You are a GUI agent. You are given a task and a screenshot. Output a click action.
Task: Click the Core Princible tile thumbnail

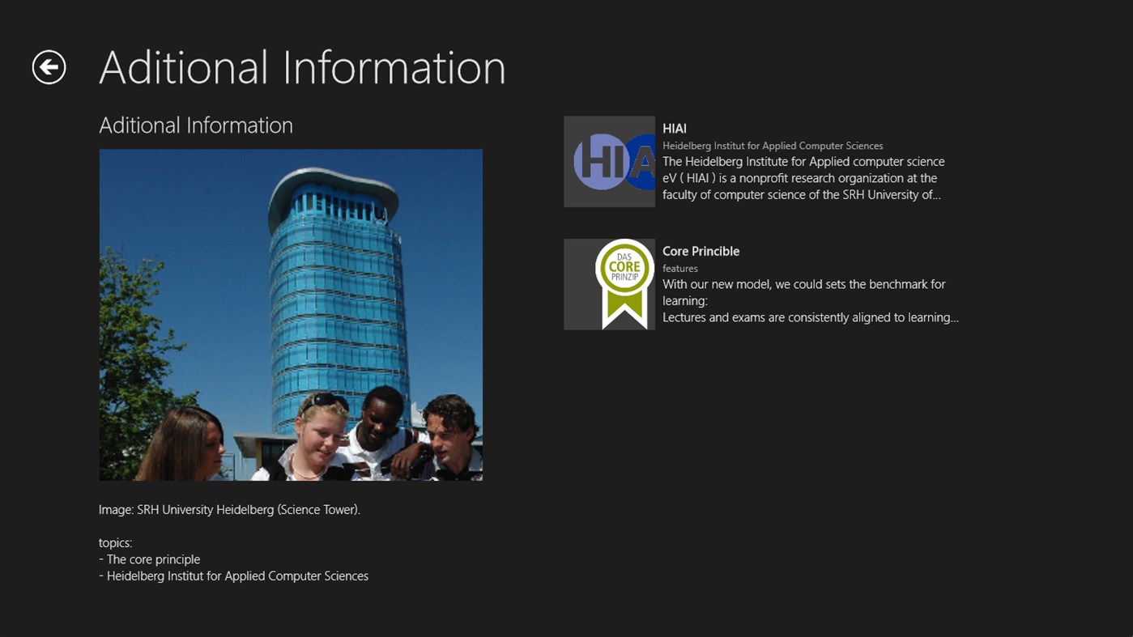609,283
